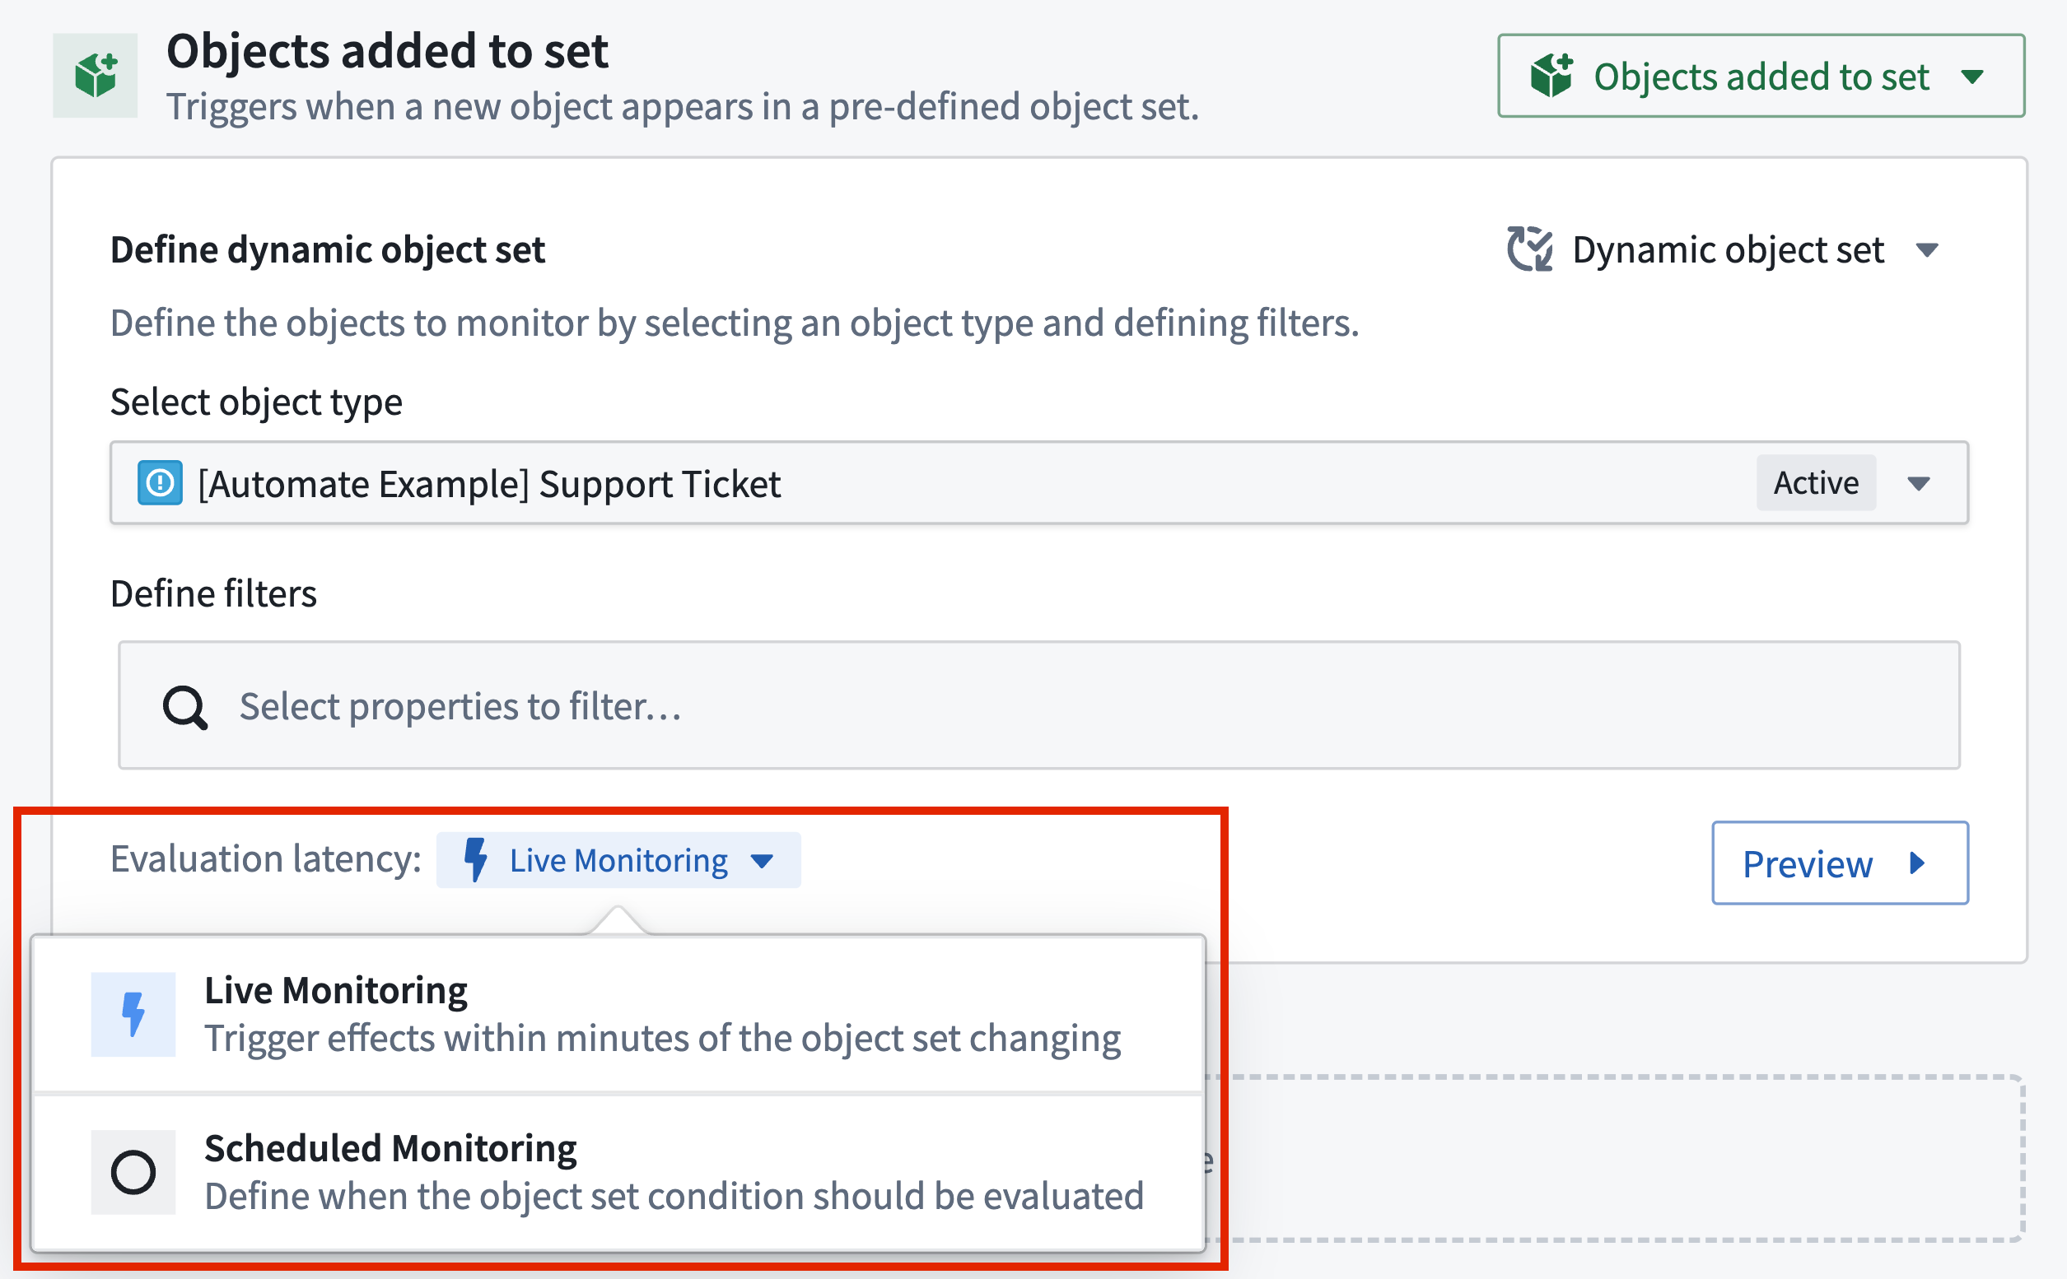Click the caret arrow in object type selector
Screen dimensions: 2067x1279
coord(1918,484)
